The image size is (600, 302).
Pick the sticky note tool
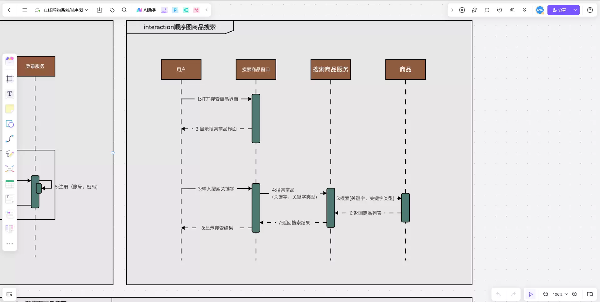coord(10,109)
